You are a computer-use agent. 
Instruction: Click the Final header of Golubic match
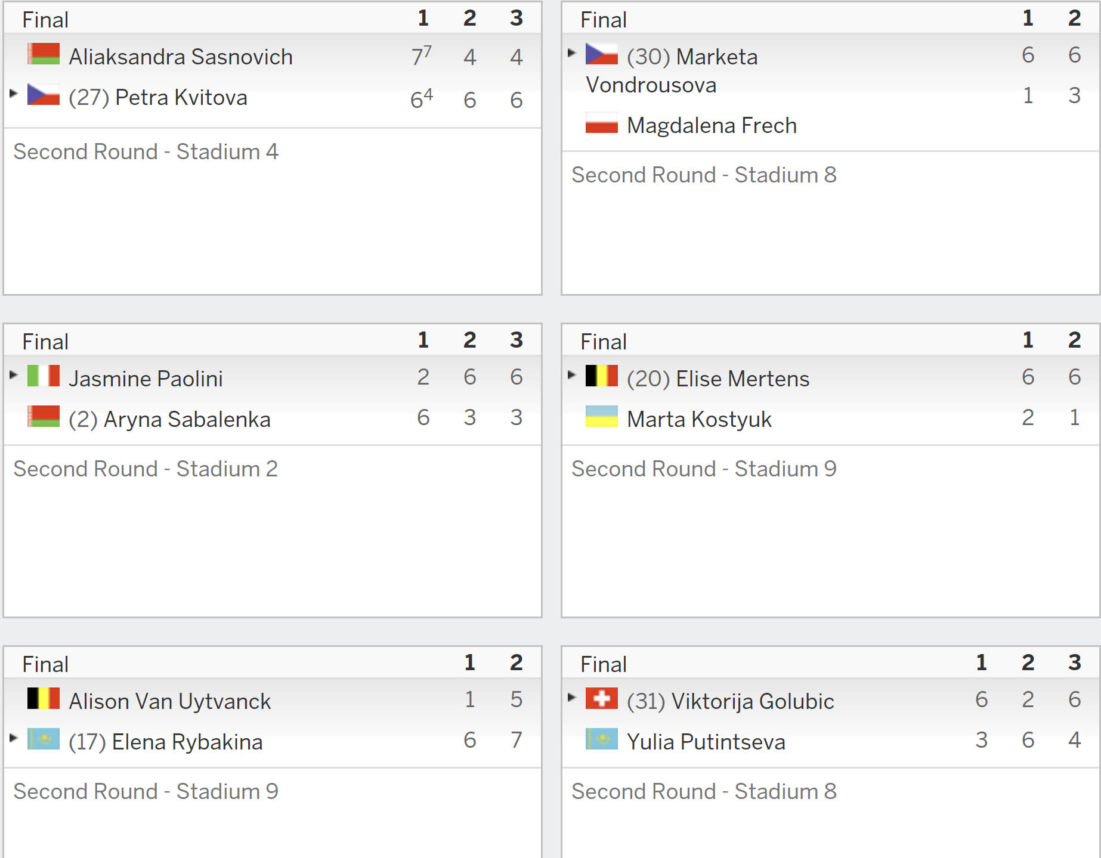coord(604,664)
